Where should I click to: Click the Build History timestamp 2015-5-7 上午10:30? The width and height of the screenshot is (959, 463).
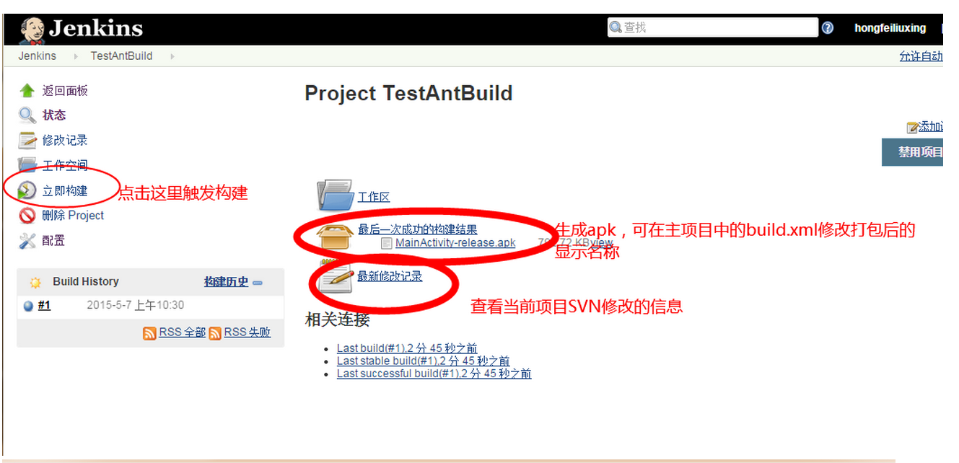(x=135, y=305)
